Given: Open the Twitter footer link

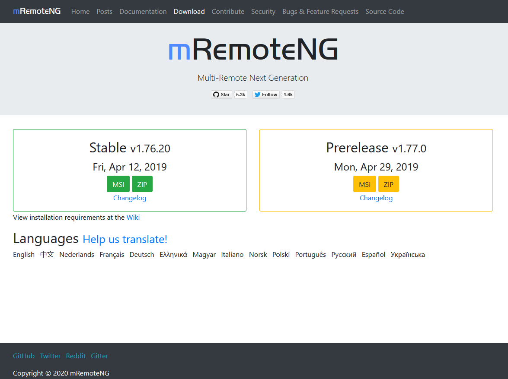Looking at the screenshot, I should (50, 356).
